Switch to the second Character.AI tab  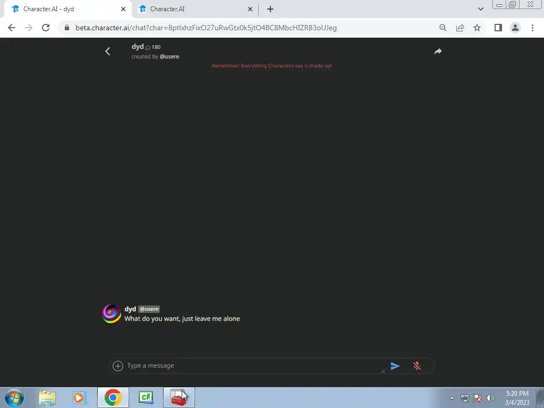coord(194,9)
